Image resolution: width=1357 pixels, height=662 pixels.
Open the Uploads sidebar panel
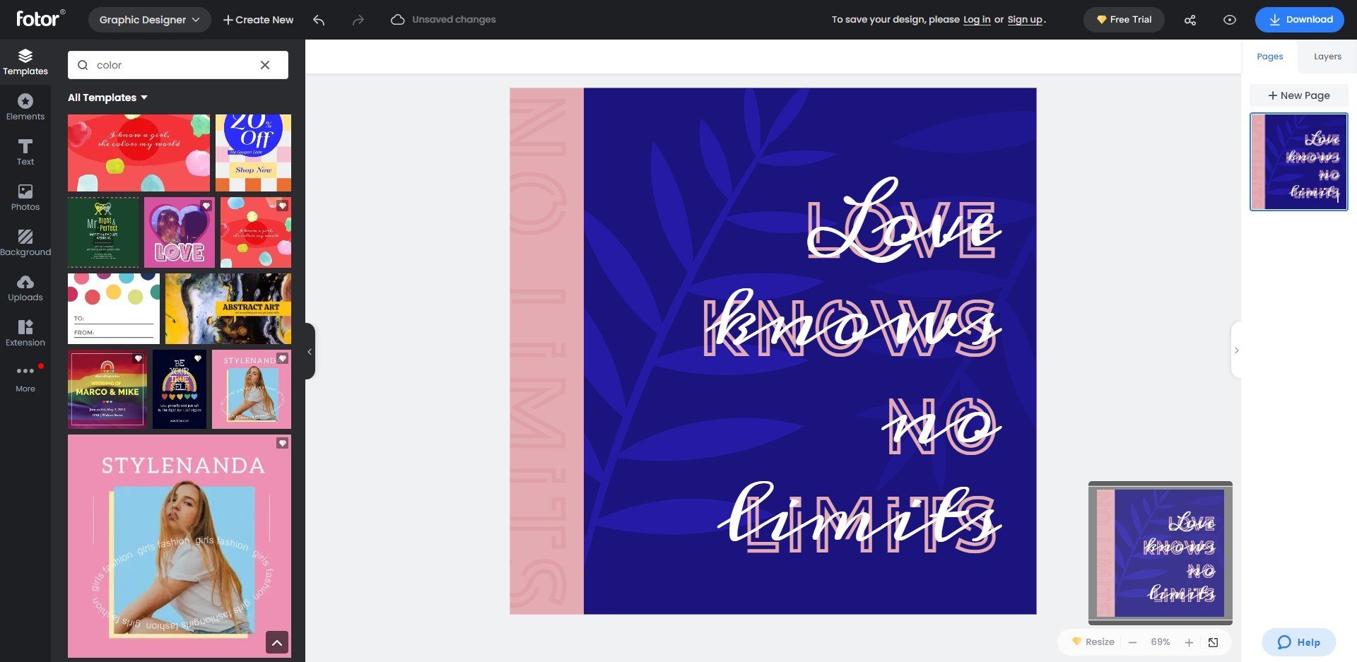(x=25, y=288)
